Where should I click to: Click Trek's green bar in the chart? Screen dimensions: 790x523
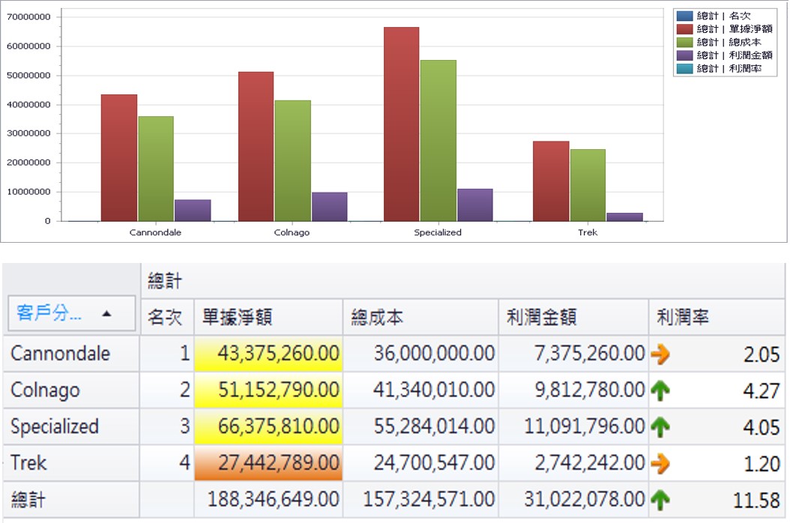588,185
